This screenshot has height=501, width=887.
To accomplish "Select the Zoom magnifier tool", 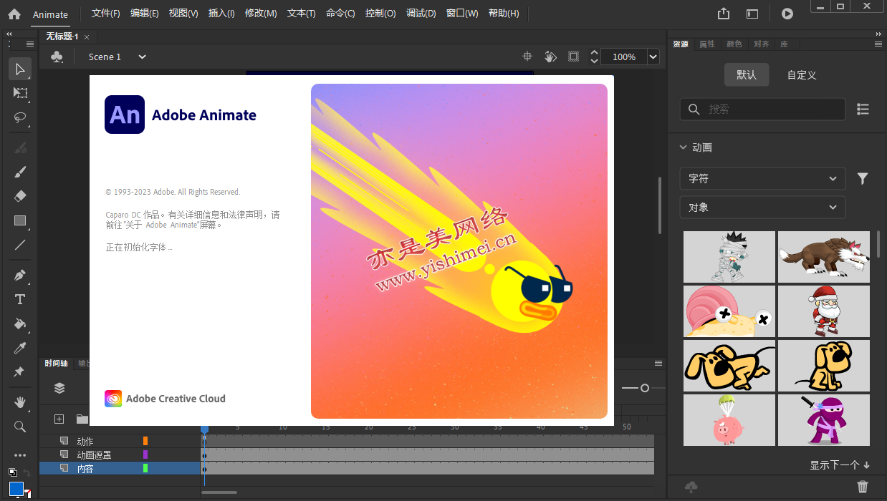I will click(20, 426).
